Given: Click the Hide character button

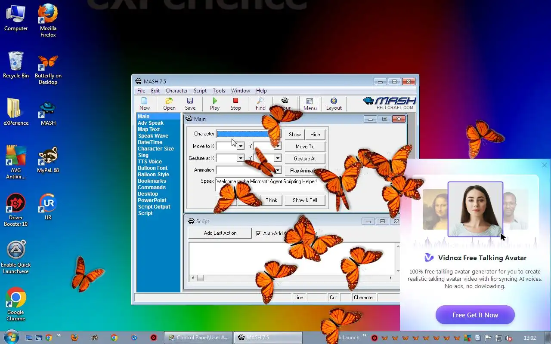Looking at the screenshot, I should tap(315, 135).
